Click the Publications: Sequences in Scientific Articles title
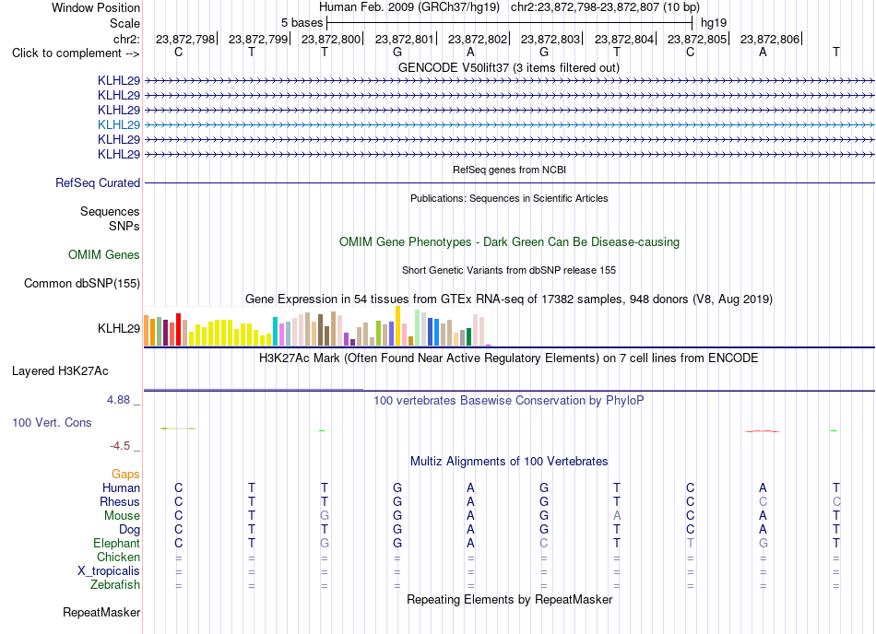 [x=509, y=198]
